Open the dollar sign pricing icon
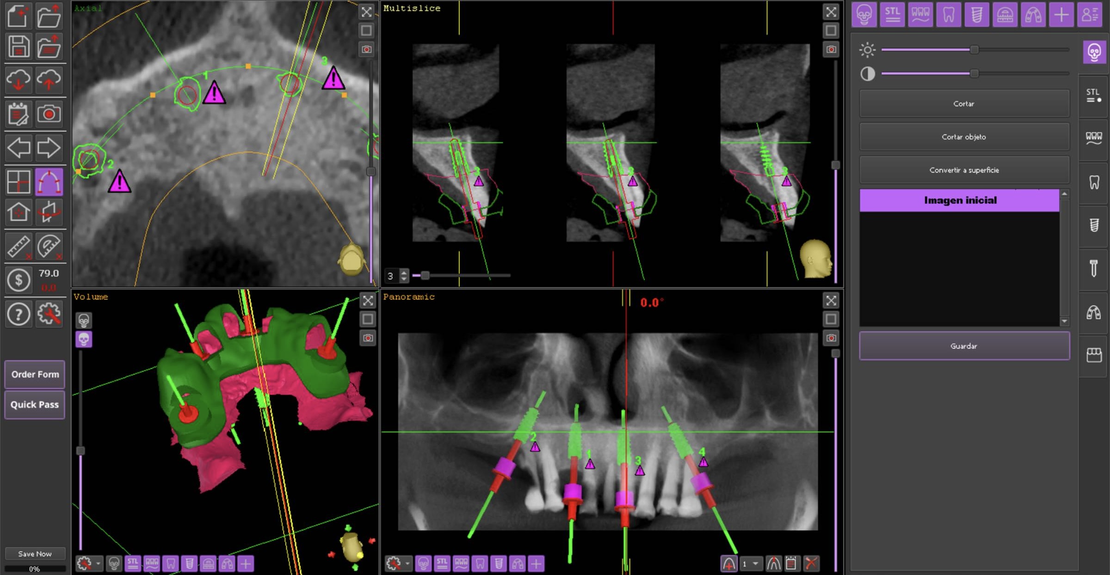Image resolution: width=1110 pixels, height=575 pixels. (x=18, y=280)
